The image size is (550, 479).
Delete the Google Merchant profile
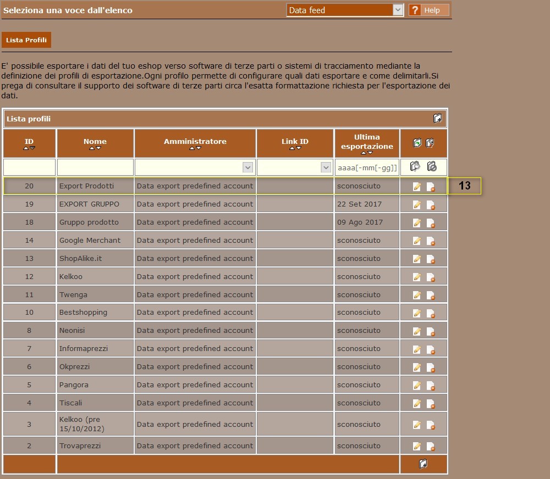click(x=431, y=241)
